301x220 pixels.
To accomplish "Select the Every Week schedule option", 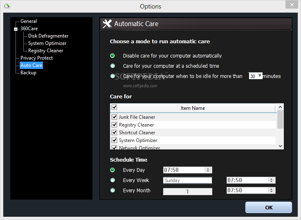I will (112, 180).
